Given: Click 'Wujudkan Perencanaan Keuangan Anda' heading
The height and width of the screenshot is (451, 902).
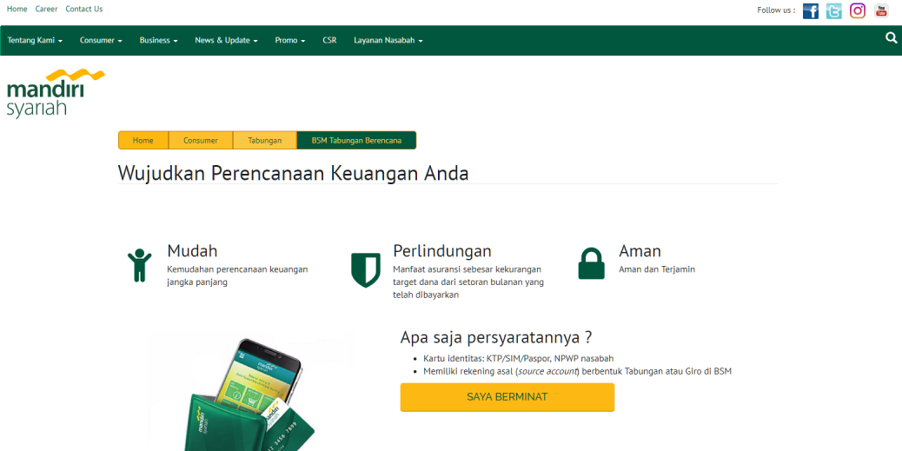Looking at the screenshot, I should coord(294,173).
